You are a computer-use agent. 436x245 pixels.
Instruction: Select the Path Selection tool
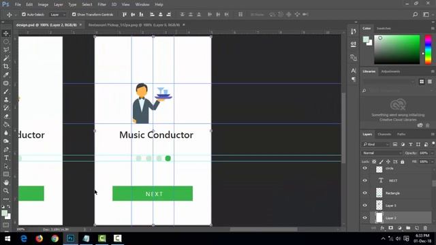click(x=6, y=166)
